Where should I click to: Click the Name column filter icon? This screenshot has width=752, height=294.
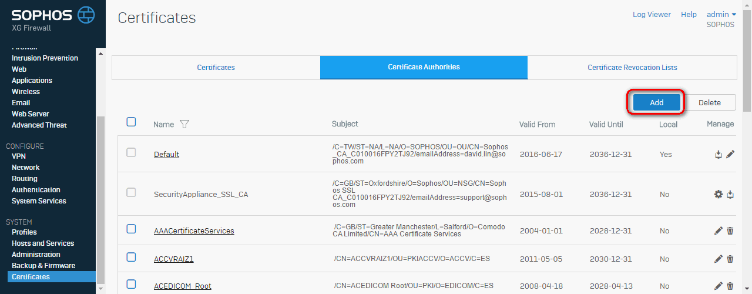[x=184, y=124]
